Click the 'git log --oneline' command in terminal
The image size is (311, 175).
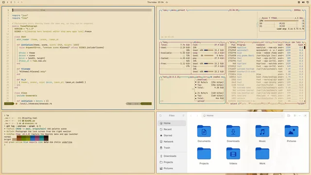tap(23, 126)
